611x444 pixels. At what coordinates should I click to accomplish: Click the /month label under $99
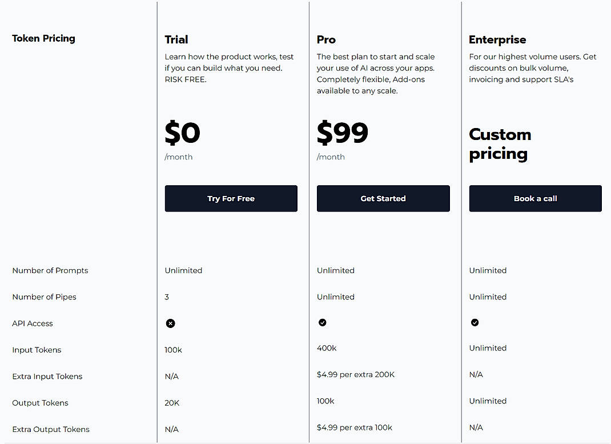click(331, 157)
